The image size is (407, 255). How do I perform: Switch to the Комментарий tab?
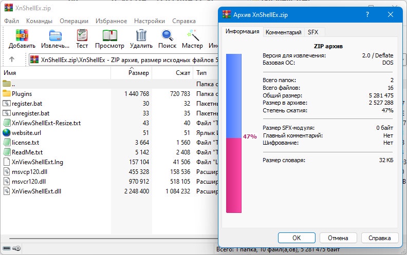[284, 32]
